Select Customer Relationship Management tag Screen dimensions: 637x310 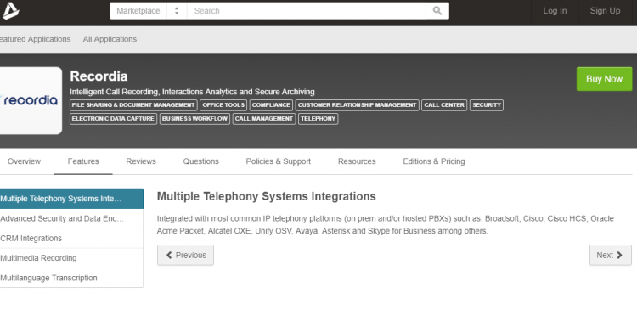(357, 105)
